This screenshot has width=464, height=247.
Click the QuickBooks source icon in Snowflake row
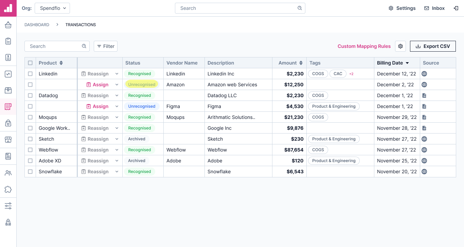(x=424, y=172)
